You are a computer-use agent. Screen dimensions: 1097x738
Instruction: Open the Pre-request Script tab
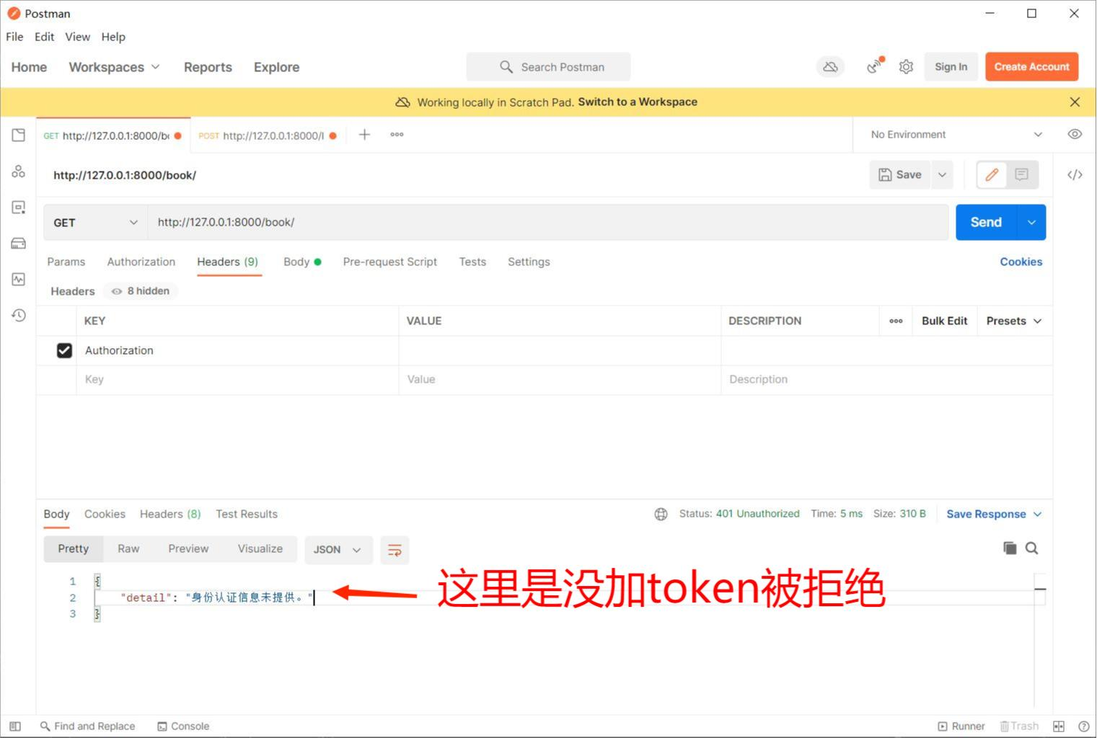[389, 262]
